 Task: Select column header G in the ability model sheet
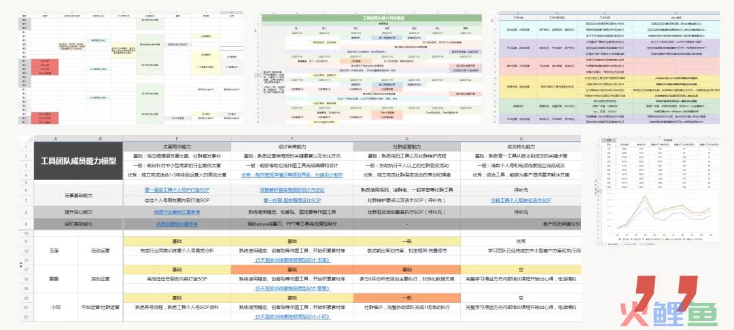coord(407,139)
